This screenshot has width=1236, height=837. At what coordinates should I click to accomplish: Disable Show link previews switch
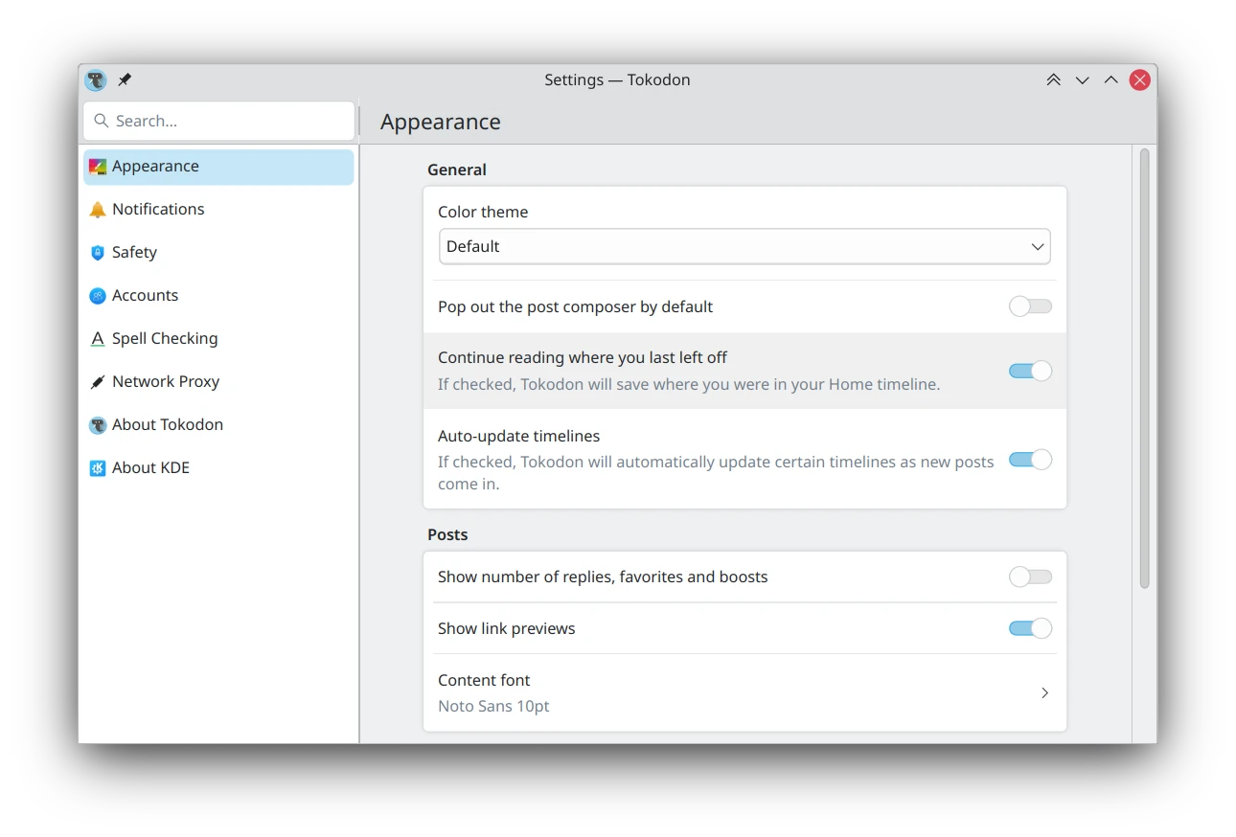[x=1030, y=628]
